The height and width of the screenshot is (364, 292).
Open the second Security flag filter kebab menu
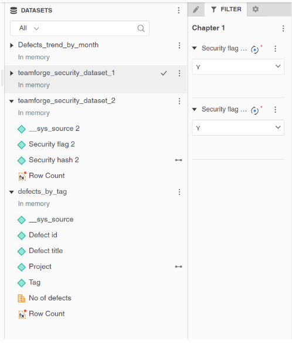click(276, 110)
